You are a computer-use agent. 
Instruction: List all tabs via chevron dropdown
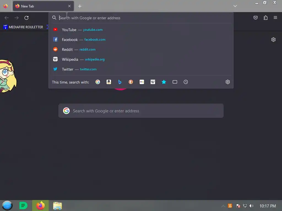click(x=235, y=6)
